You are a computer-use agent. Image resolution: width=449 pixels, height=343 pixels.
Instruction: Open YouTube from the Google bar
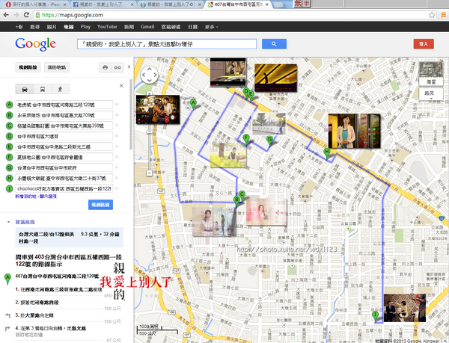coord(107,26)
